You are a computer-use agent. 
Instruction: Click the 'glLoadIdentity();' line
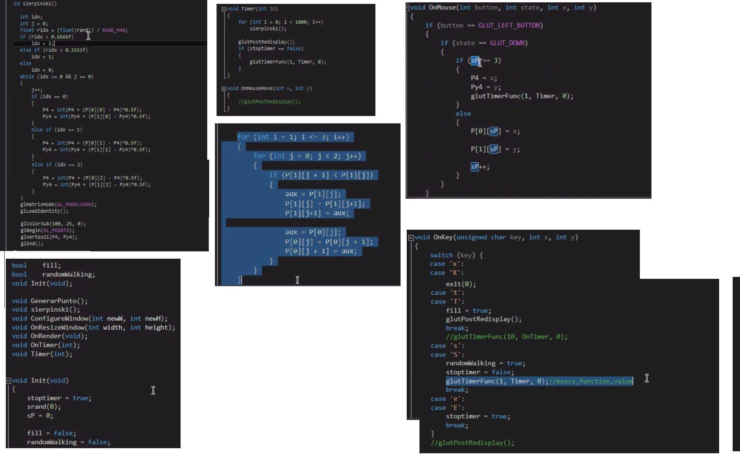[44, 211]
